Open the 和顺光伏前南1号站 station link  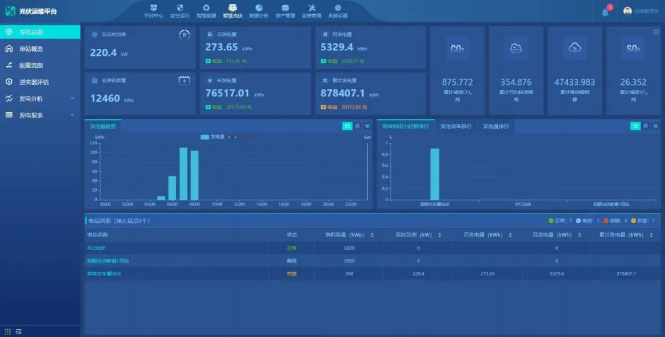pos(108,261)
